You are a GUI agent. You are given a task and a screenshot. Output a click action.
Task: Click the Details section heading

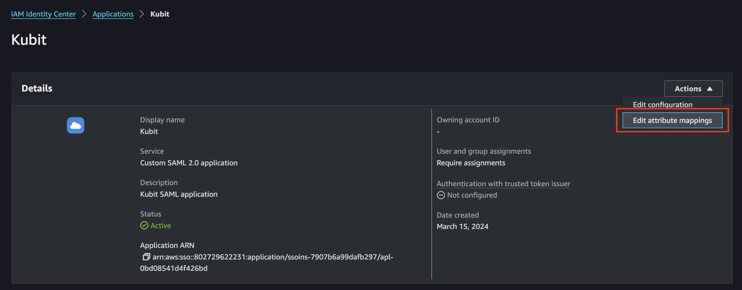coord(37,88)
